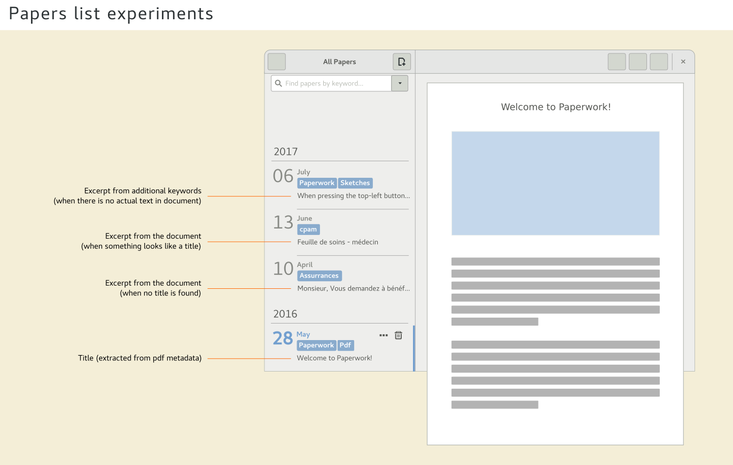Open the three-dots menu on 28 May paper

384,335
